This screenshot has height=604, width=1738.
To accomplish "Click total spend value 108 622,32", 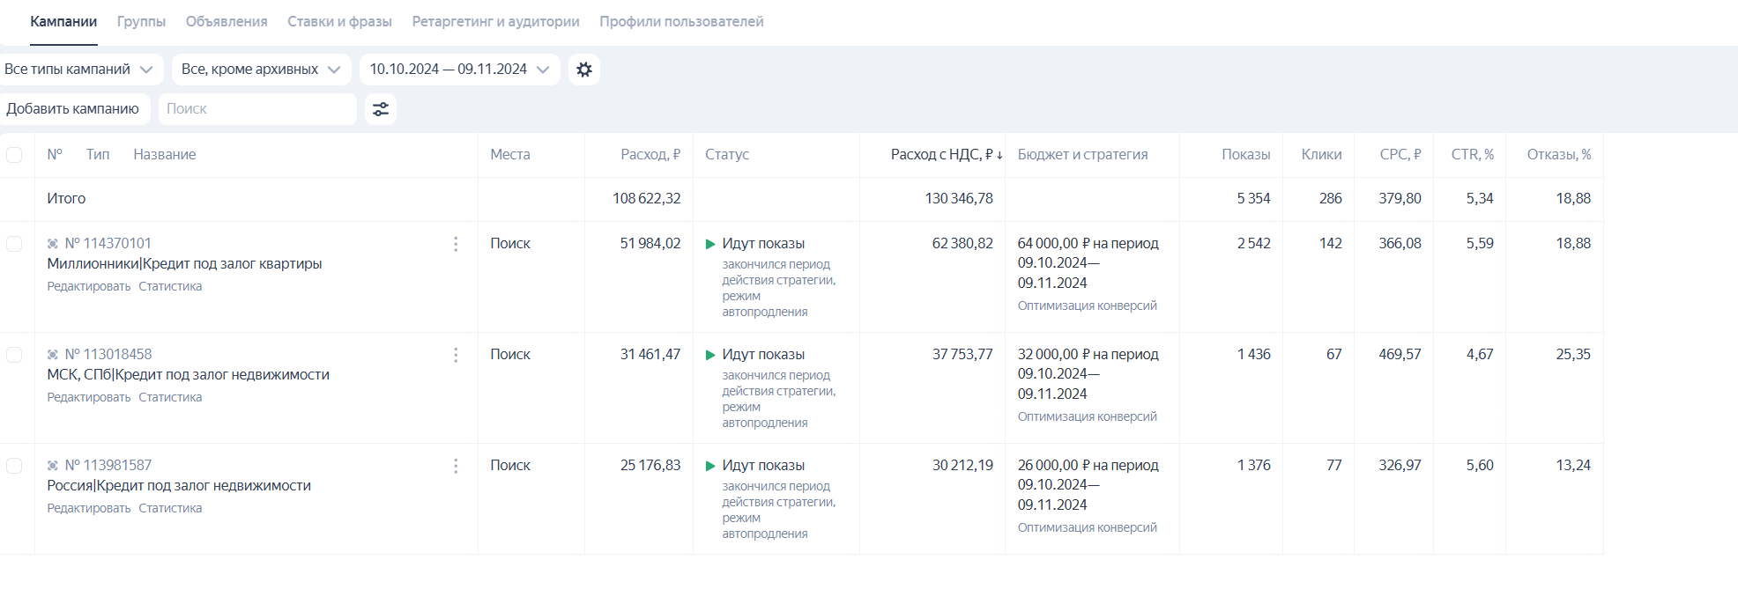I will click(647, 199).
